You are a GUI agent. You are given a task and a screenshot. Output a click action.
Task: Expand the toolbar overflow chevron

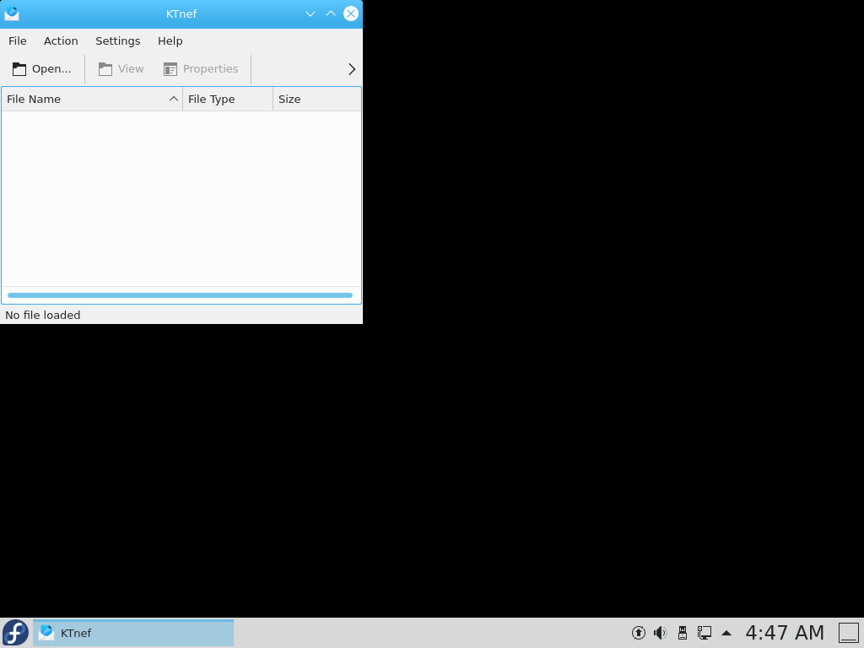(352, 69)
